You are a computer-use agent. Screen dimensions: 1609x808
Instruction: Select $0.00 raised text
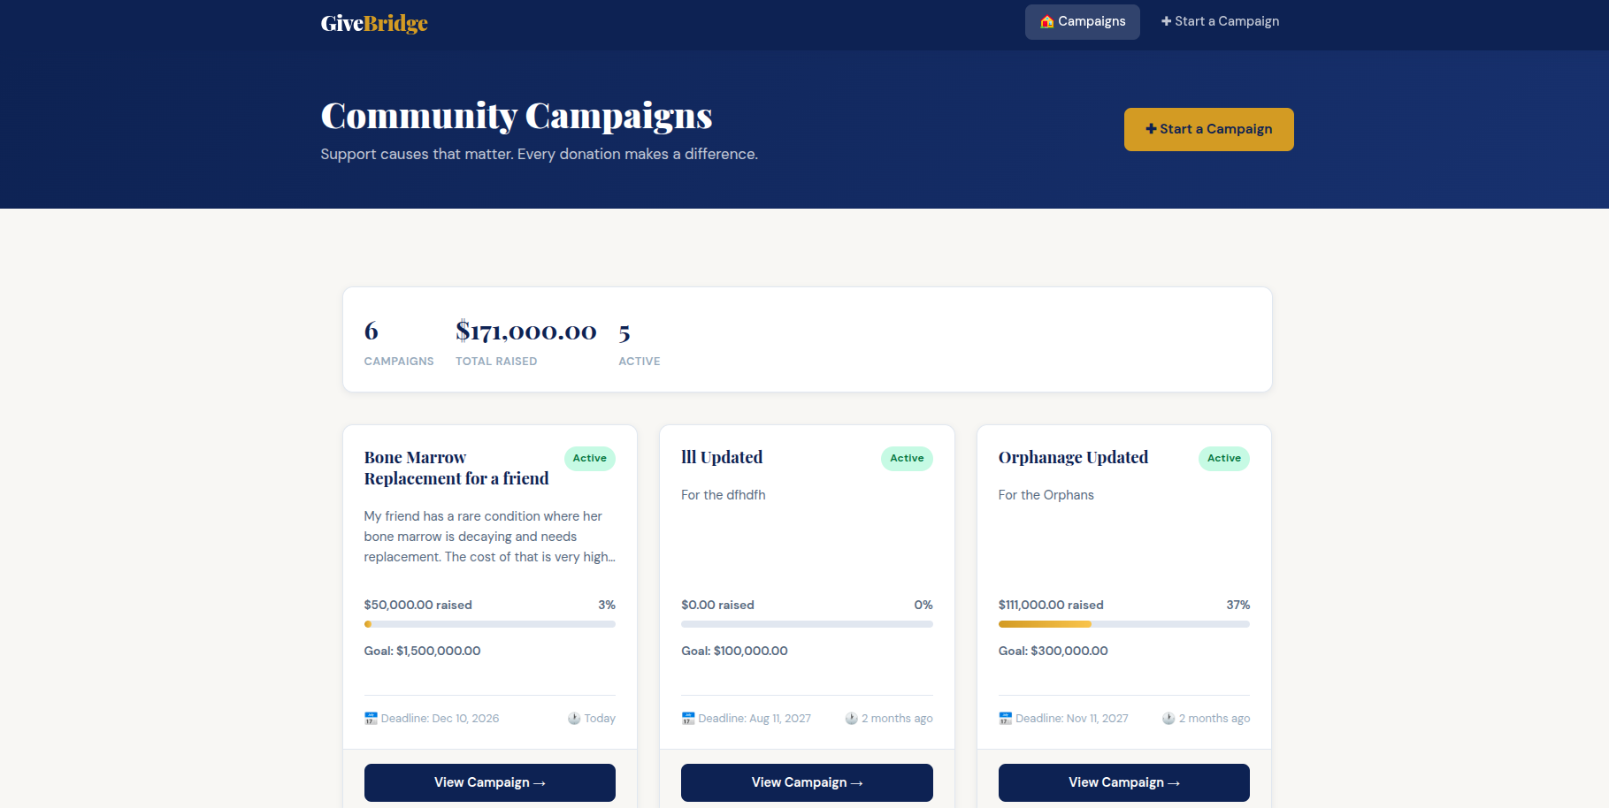[717, 605]
